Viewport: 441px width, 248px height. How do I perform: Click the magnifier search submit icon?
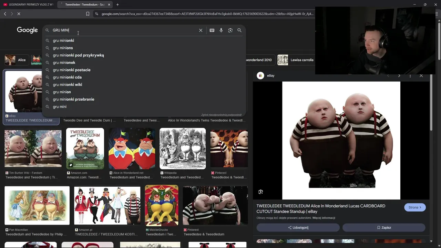[x=239, y=30]
